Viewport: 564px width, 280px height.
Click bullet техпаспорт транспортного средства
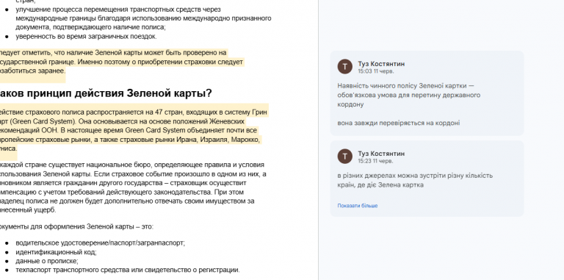128,270
